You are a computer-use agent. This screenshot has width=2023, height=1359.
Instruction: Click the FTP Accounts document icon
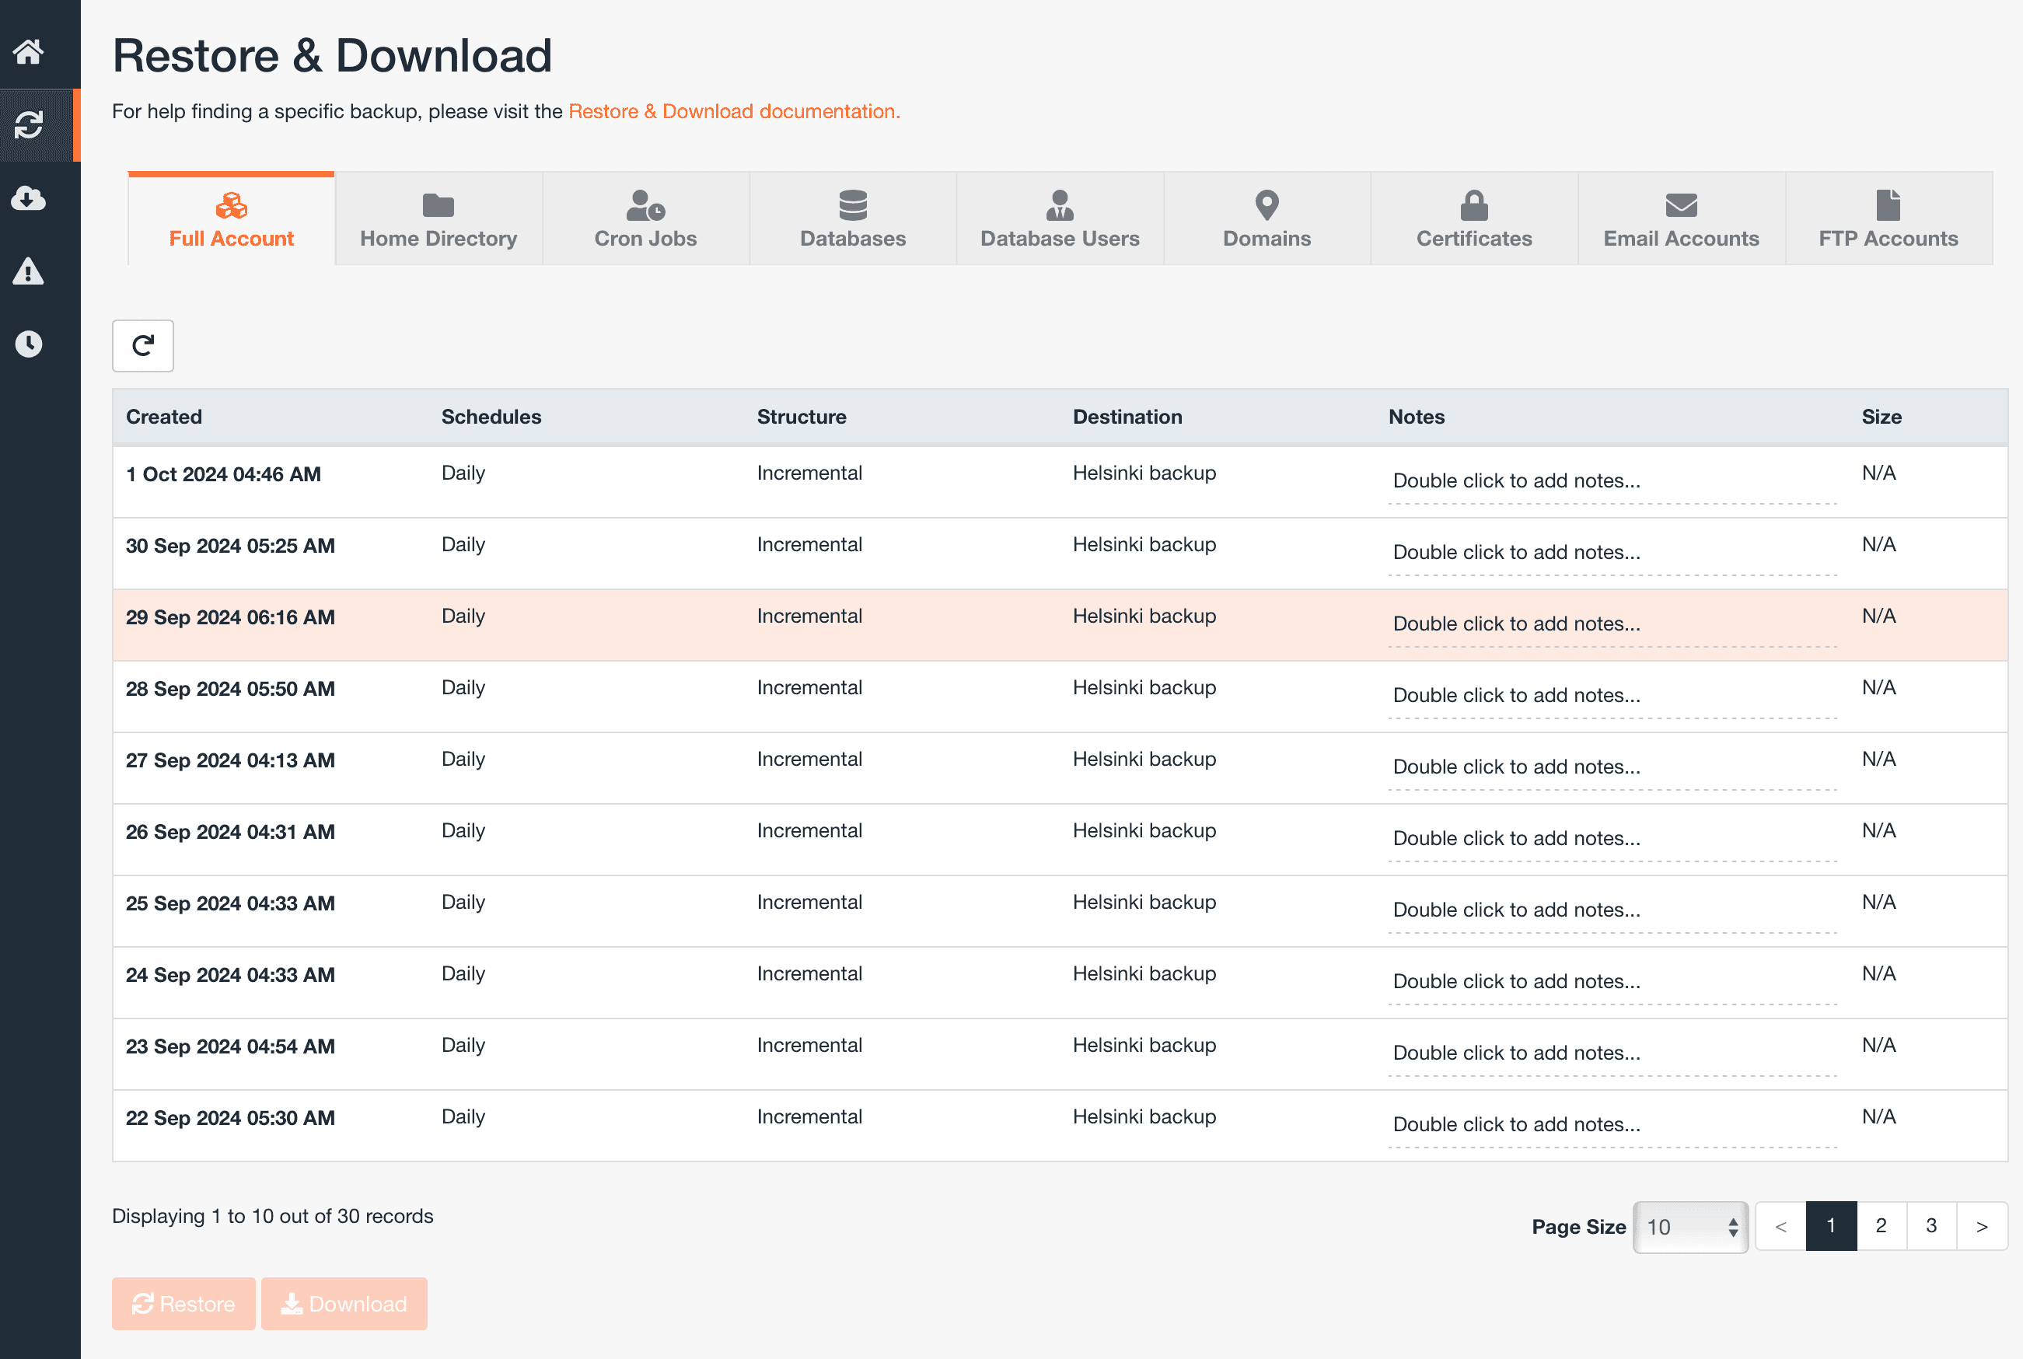[1887, 206]
